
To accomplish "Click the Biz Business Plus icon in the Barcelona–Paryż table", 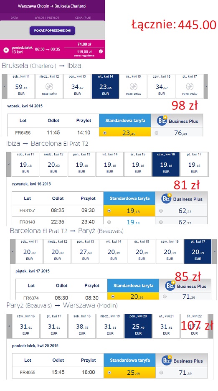I will coord(170,286).
